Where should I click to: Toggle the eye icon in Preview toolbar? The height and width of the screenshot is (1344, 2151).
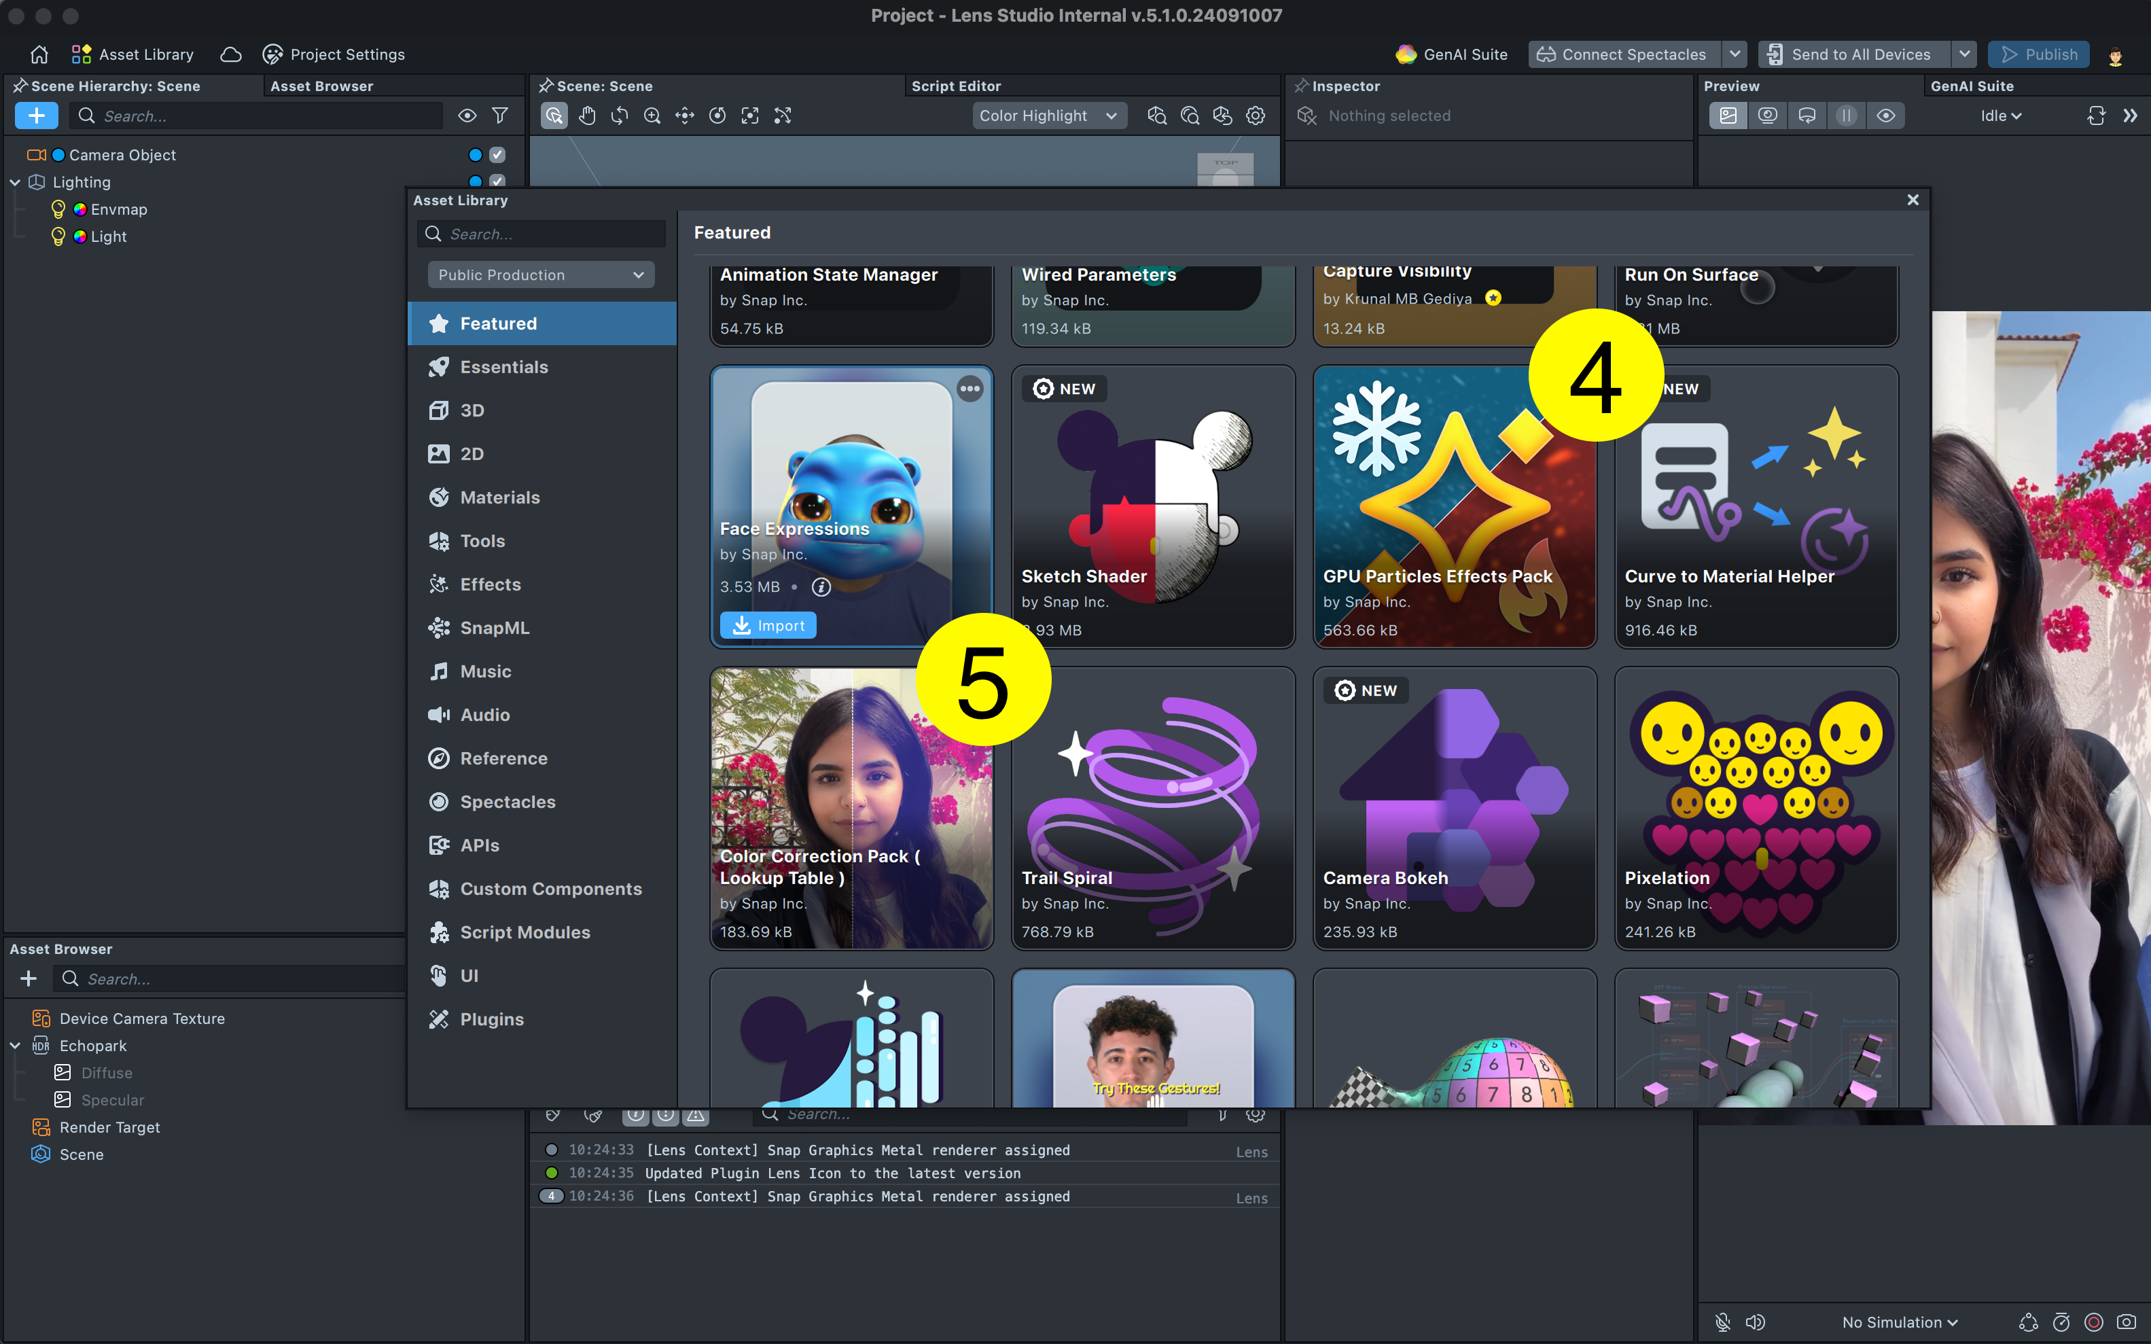(1885, 116)
